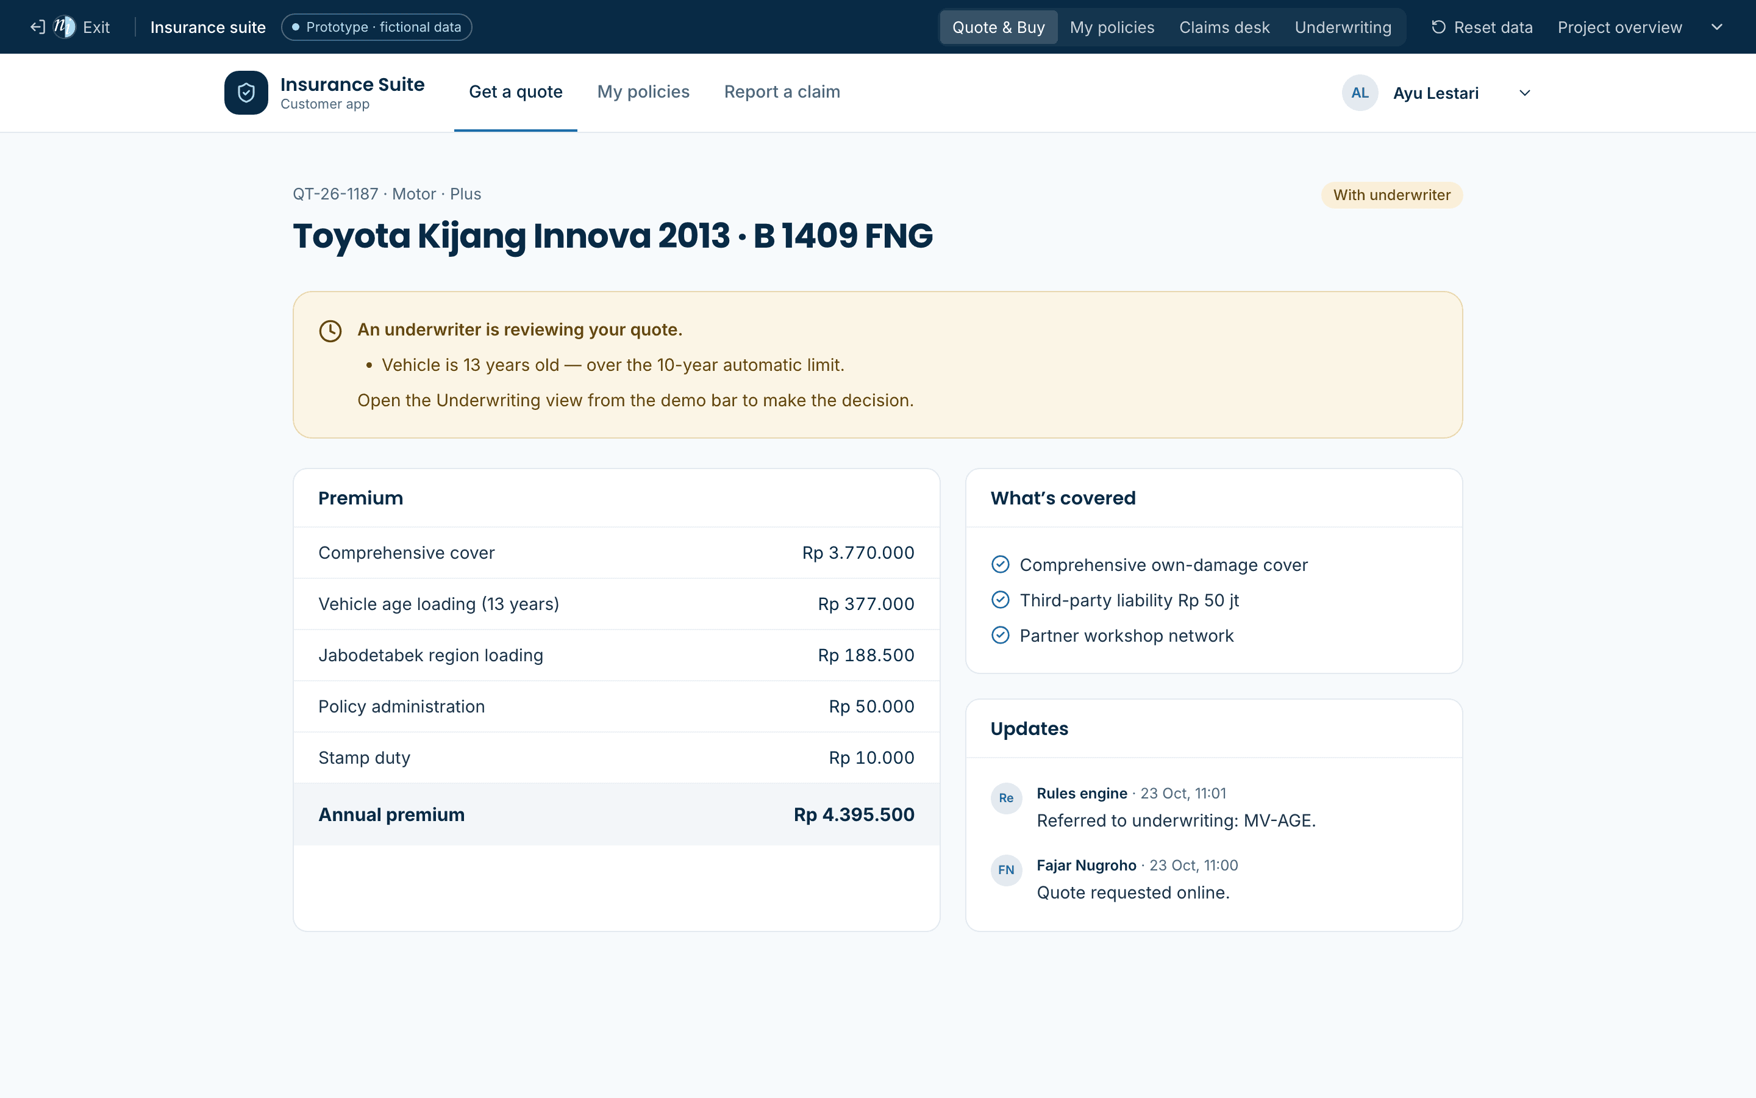Viewport: 1756px width, 1098px height.
Task: Click the AL user avatar
Action: tap(1360, 93)
